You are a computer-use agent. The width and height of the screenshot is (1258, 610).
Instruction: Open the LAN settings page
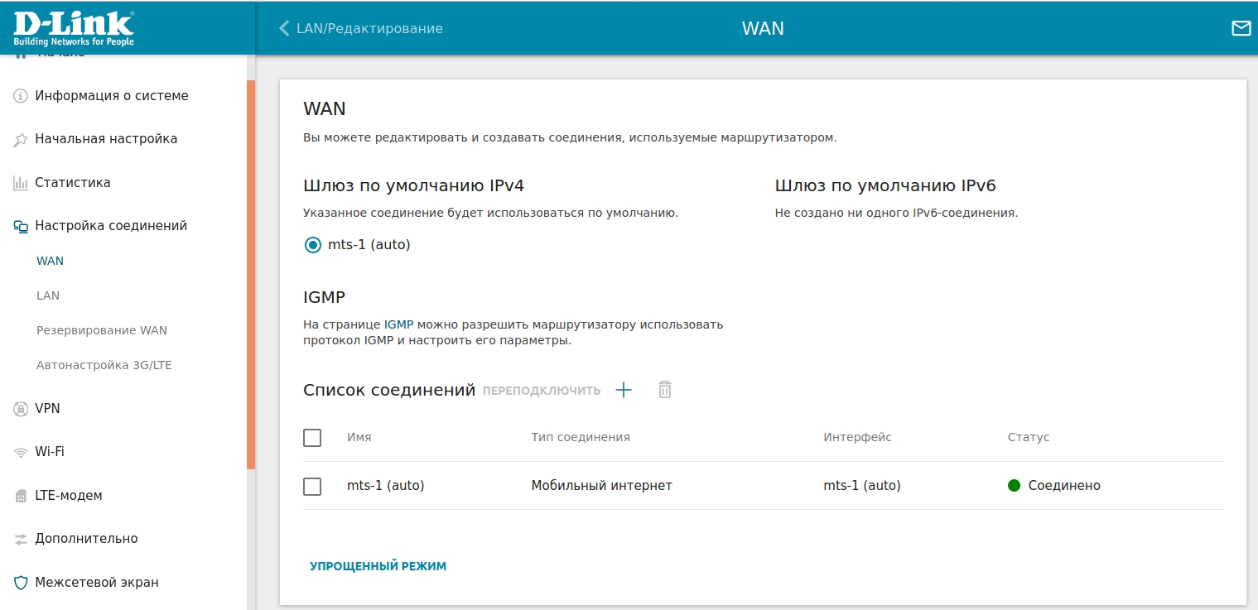[x=48, y=295]
